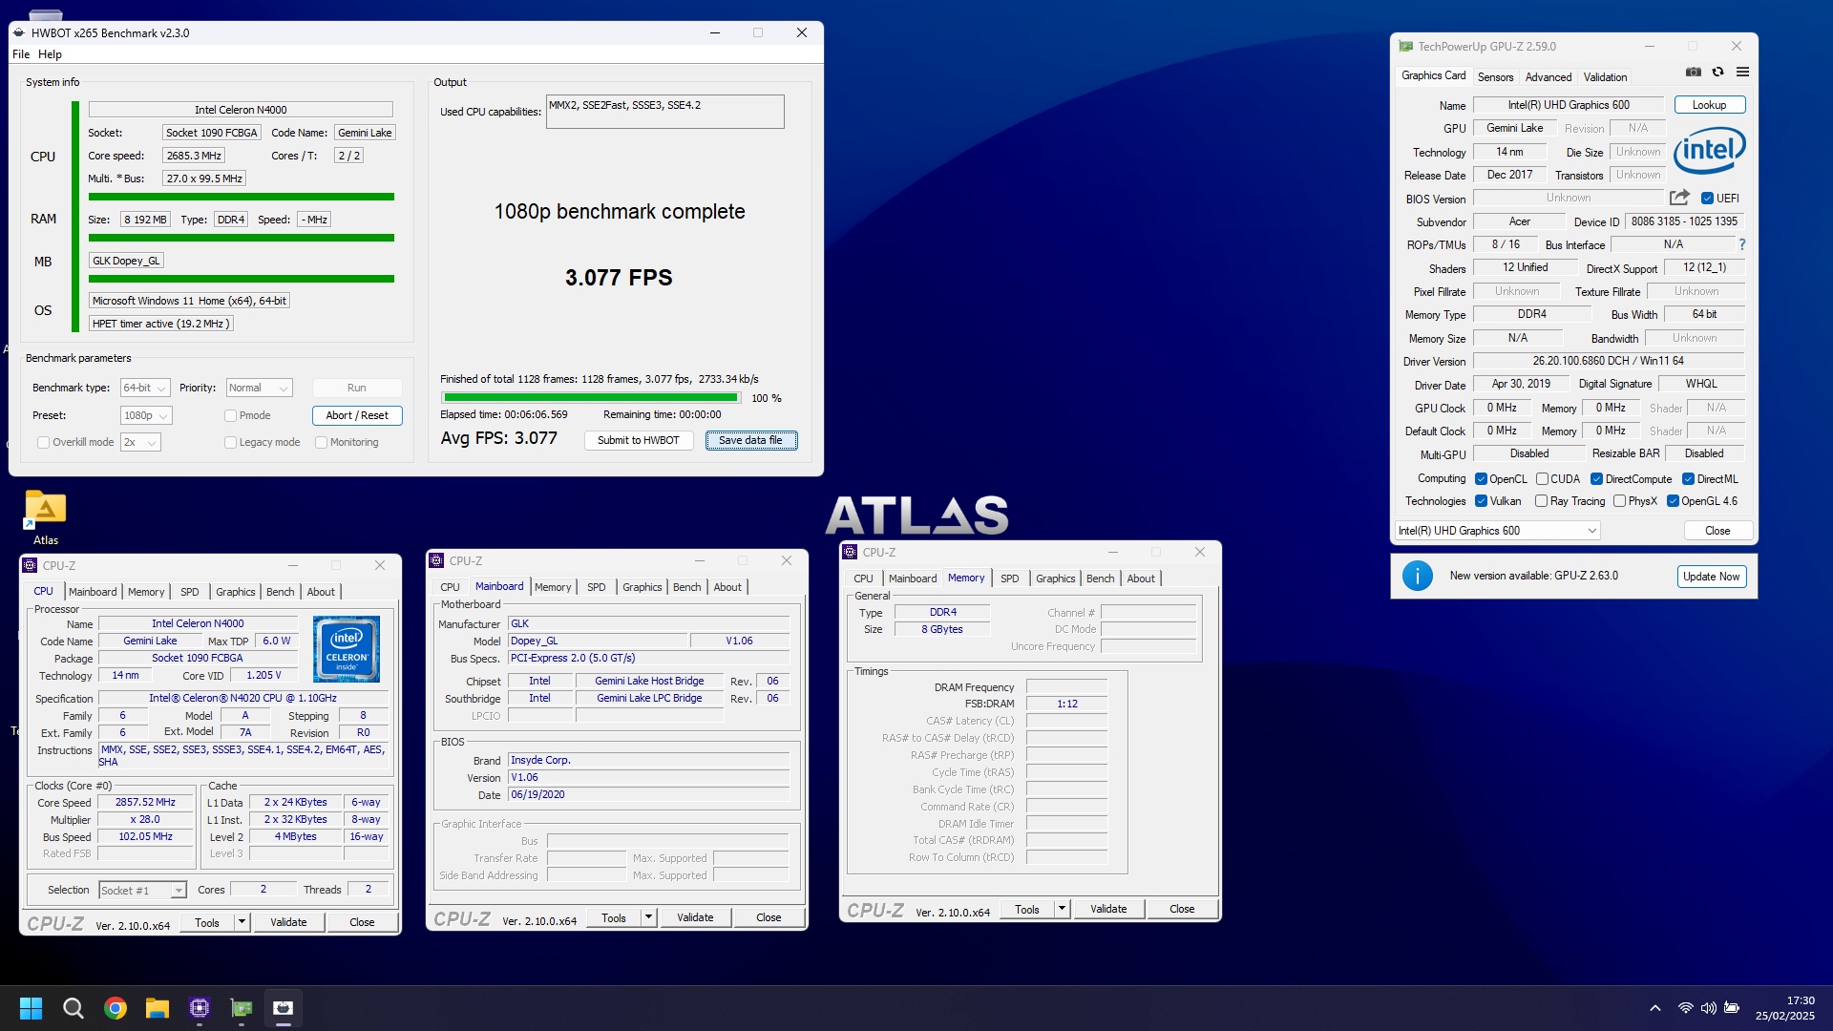1833x1031 pixels.
Task: Click the GPU-Z screenshot camera icon
Action: click(1693, 73)
